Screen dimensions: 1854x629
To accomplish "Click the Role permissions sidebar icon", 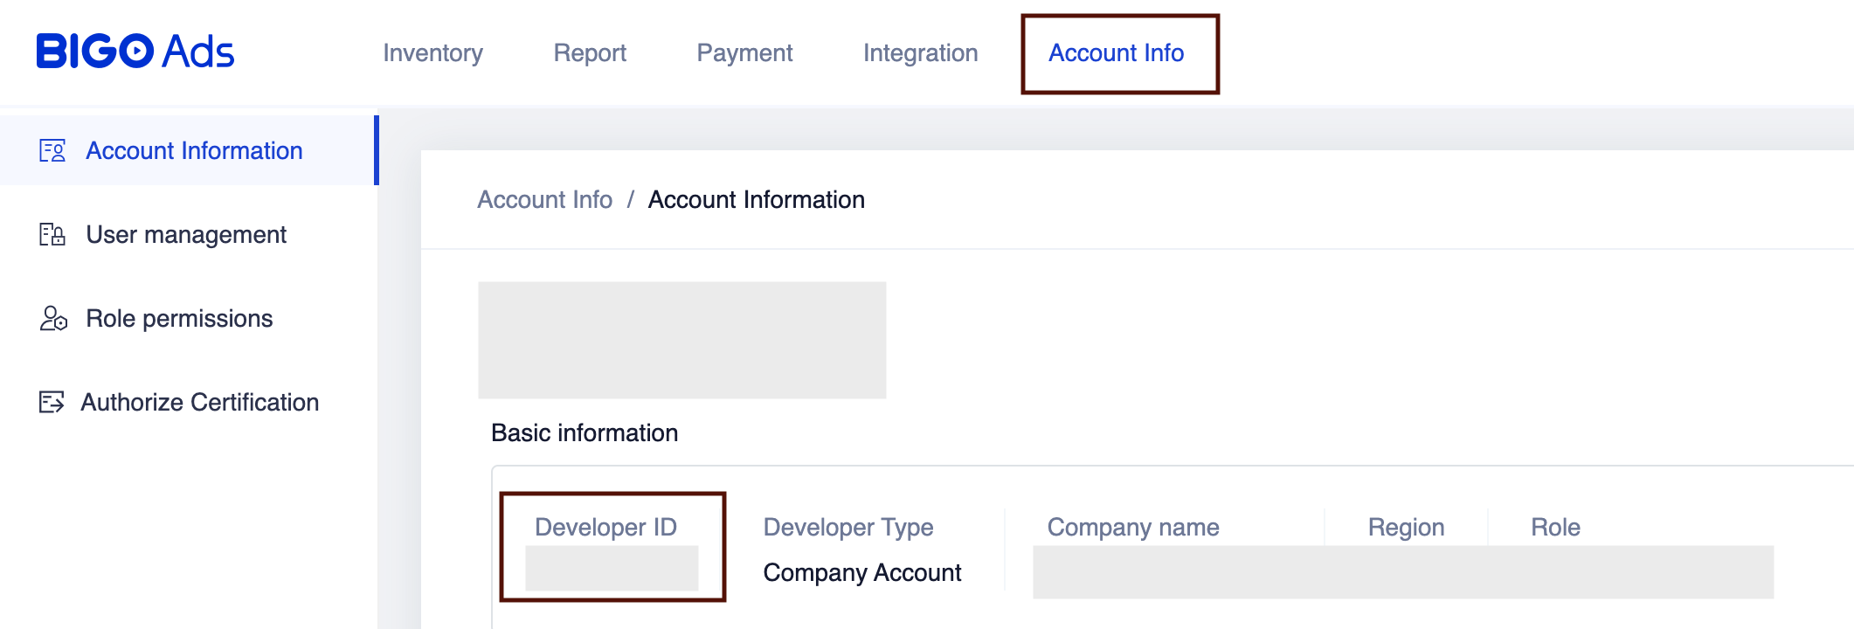I will pos(52,319).
